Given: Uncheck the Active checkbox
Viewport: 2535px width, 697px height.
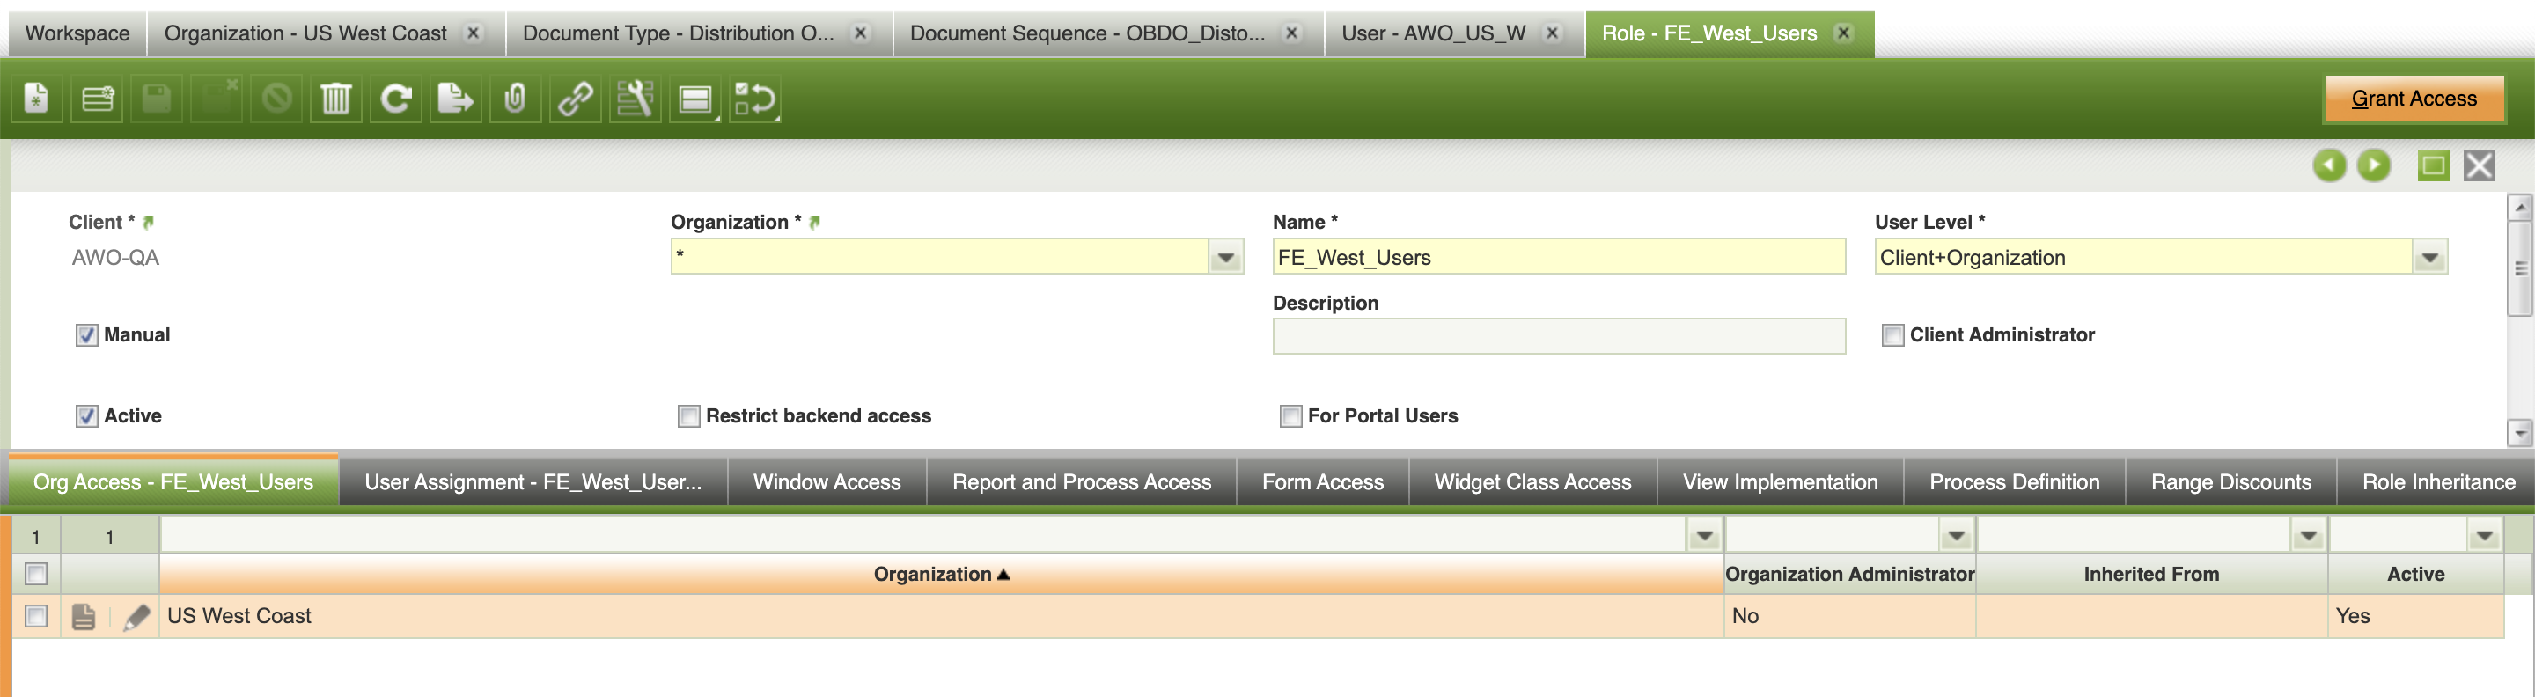Looking at the screenshot, I should tap(86, 416).
